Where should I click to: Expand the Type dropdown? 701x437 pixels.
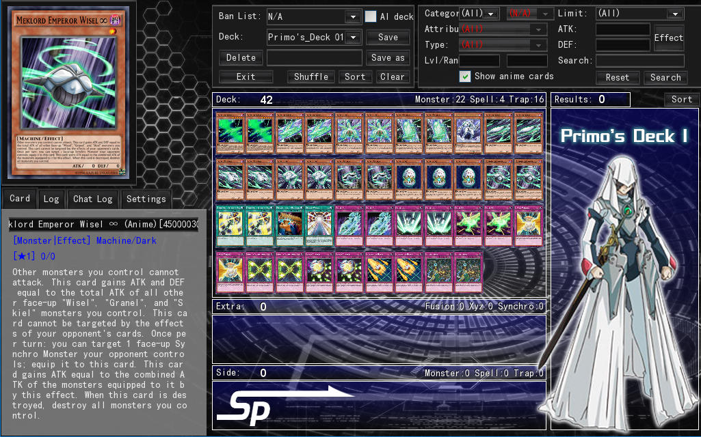click(503, 44)
